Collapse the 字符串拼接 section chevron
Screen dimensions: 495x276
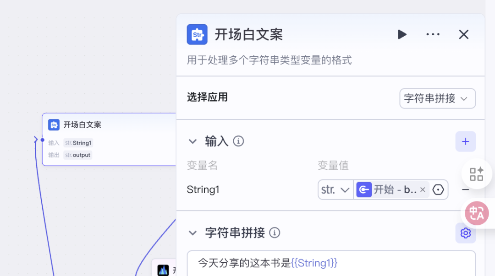coord(192,233)
